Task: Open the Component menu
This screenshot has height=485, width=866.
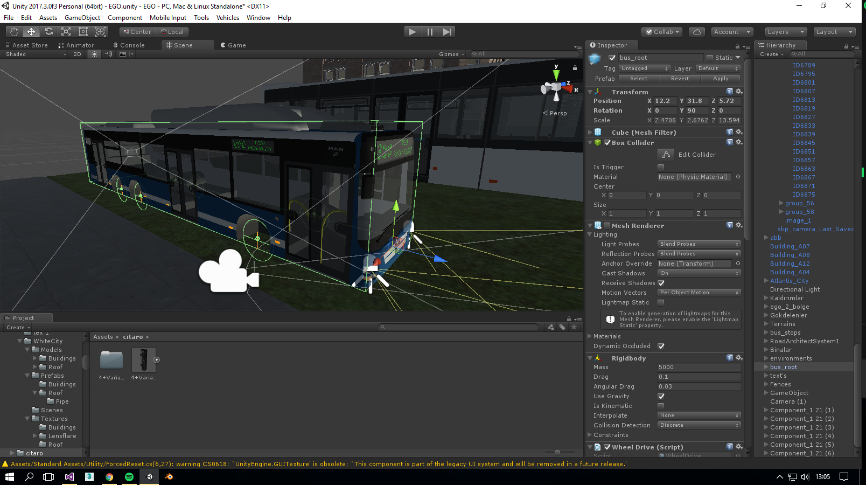Action: 125,18
